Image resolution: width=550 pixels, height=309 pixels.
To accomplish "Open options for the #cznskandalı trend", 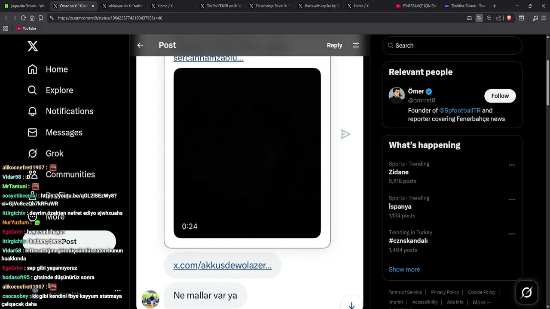I will pos(512,234).
